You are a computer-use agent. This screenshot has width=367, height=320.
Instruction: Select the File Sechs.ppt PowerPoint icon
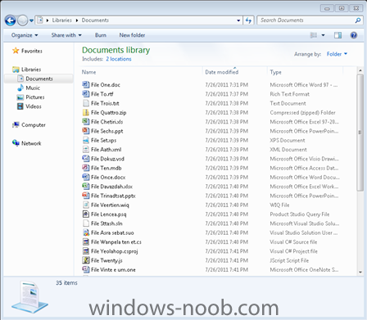(x=86, y=131)
